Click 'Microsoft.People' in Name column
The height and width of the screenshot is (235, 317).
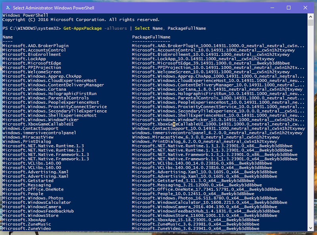(x=23, y=194)
